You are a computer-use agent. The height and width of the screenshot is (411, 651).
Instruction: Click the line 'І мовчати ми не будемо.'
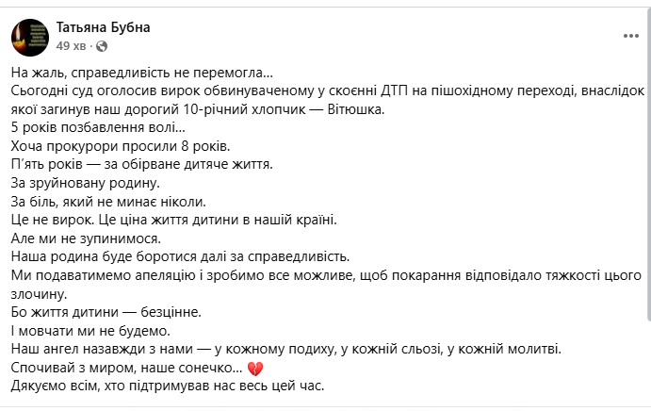(90, 331)
